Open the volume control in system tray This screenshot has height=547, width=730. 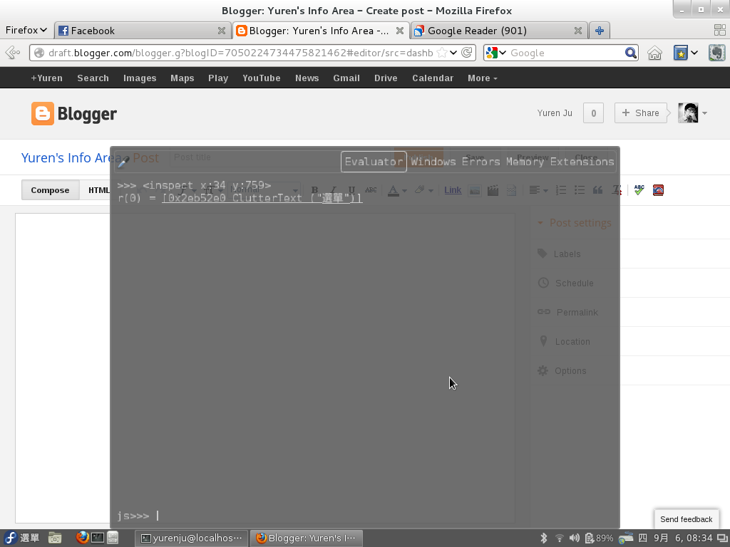click(x=574, y=538)
